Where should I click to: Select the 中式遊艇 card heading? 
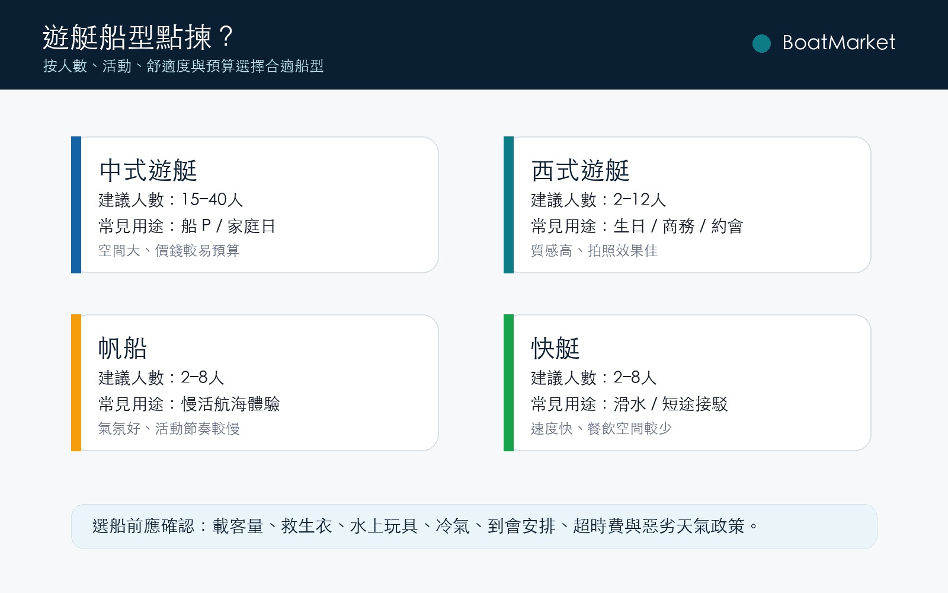click(148, 171)
